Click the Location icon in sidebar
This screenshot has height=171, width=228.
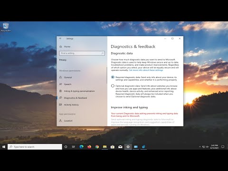[60, 121]
